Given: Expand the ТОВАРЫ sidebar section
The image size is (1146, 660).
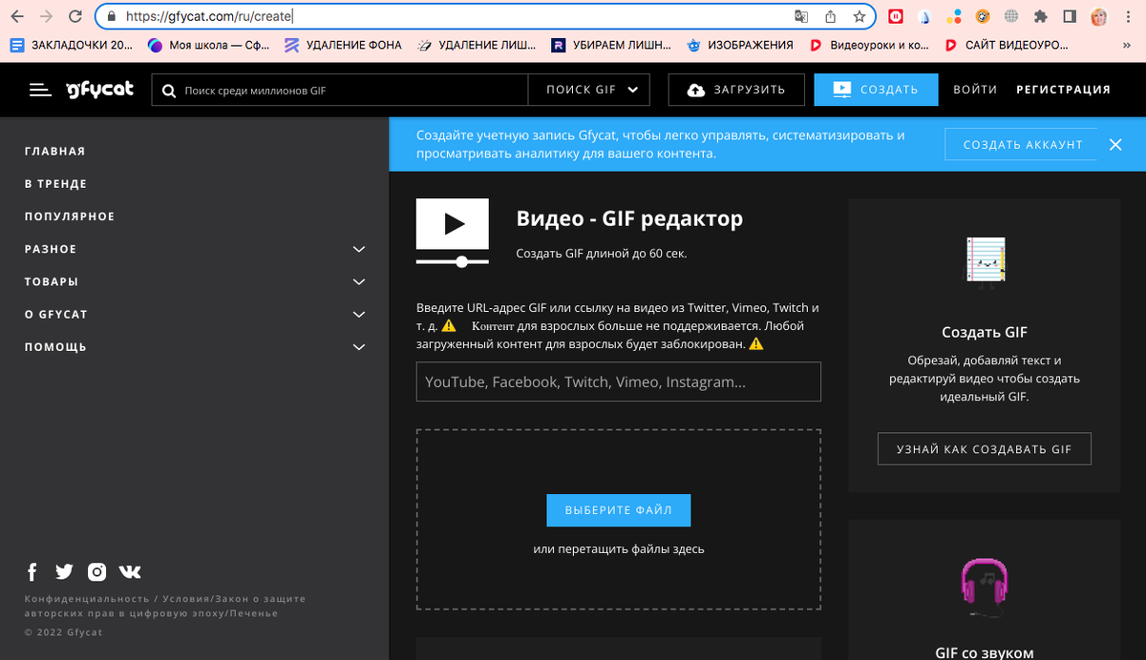Looking at the screenshot, I should click(195, 281).
